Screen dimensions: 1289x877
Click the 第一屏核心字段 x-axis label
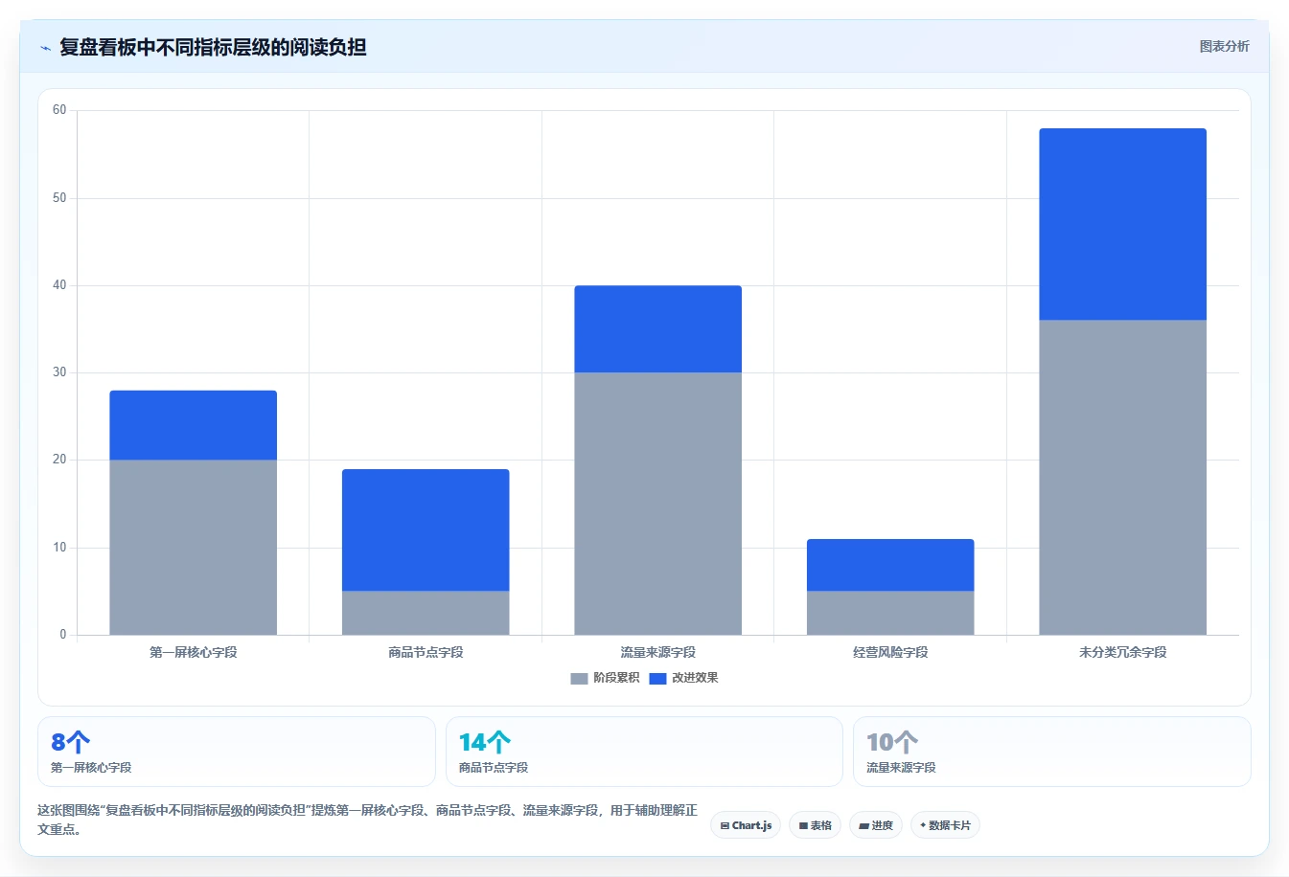click(x=194, y=652)
